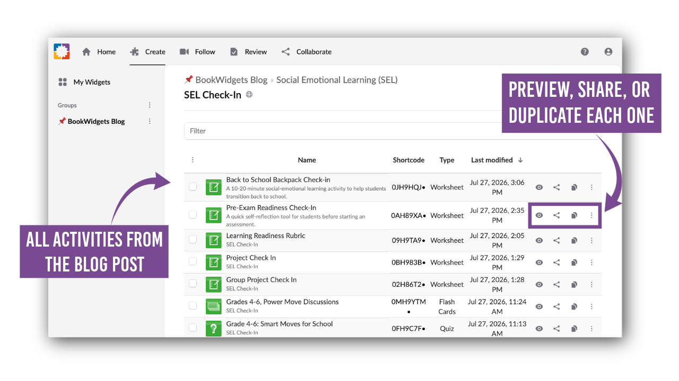The height and width of the screenshot is (381, 679).
Task: Open the Groups section options menu
Action: 150,105
